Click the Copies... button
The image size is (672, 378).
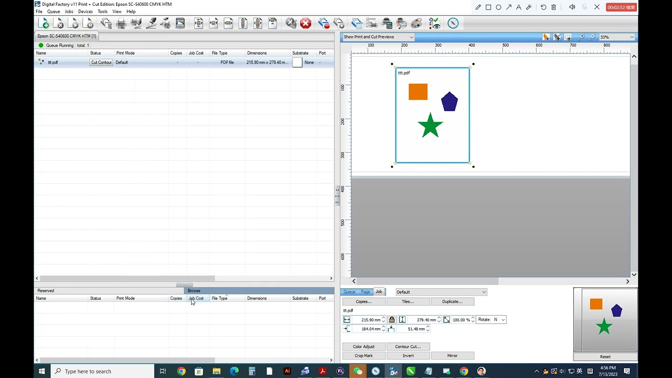pyautogui.click(x=364, y=301)
